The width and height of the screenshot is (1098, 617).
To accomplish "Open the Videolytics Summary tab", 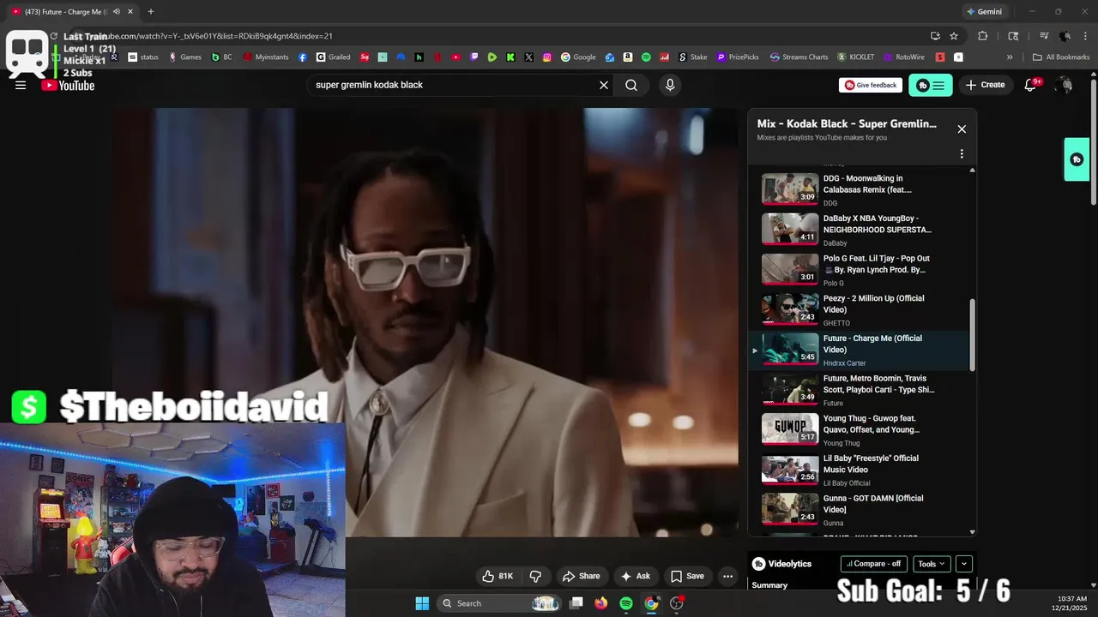I will pos(769,585).
